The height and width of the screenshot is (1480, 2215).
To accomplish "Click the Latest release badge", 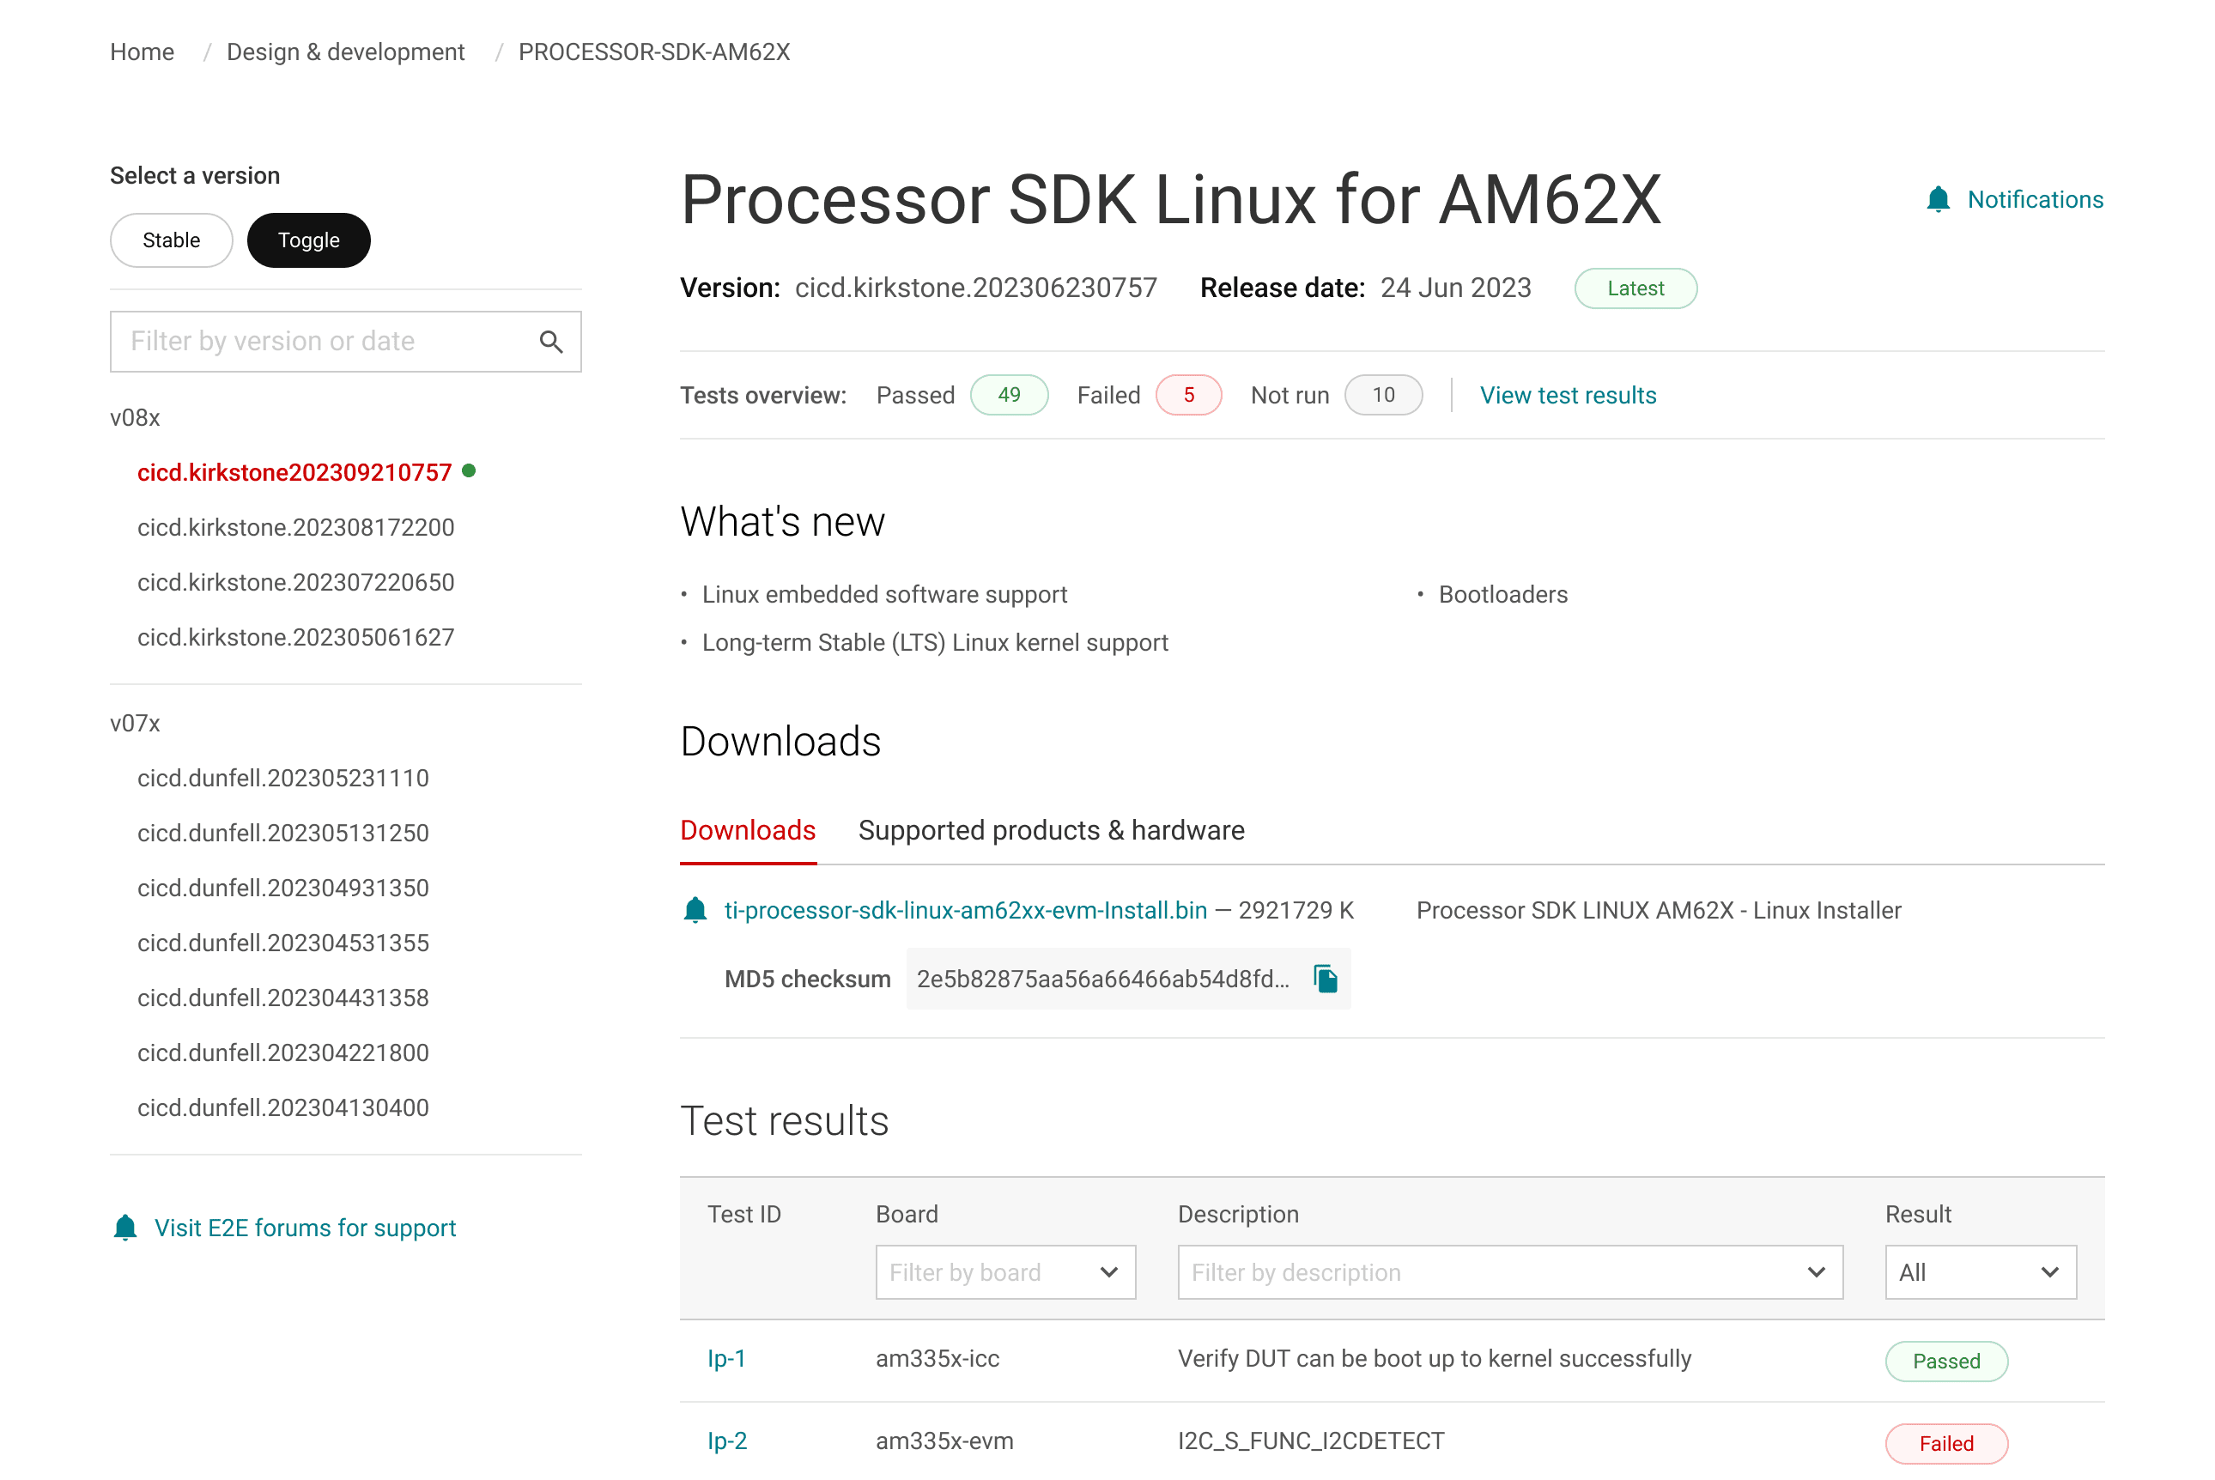I will pos(1635,288).
